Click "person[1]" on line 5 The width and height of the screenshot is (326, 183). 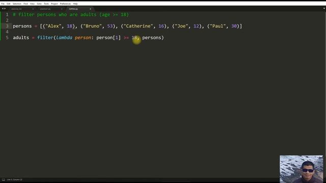[x=108, y=38]
